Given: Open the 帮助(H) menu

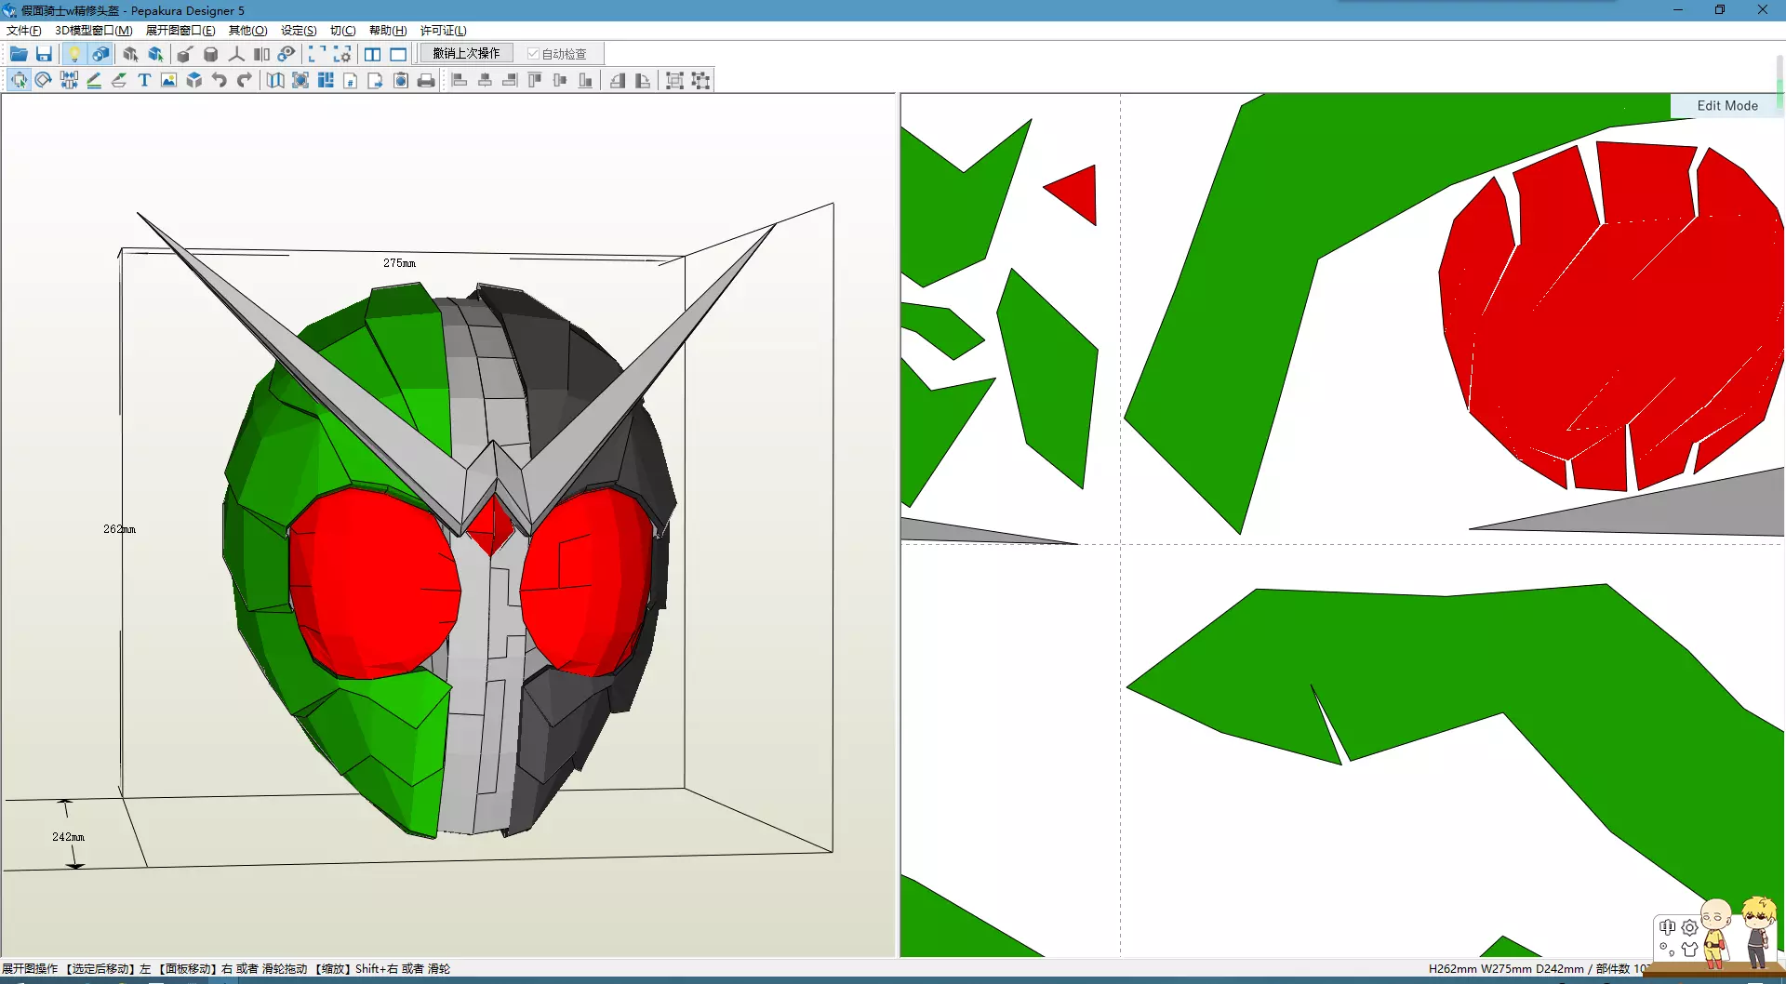Looking at the screenshot, I should click(388, 31).
